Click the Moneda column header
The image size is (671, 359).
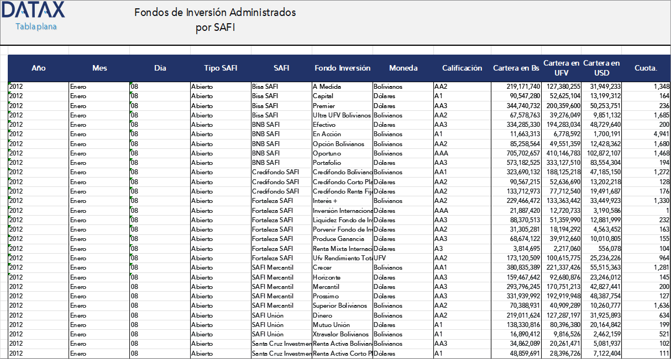[403, 68]
